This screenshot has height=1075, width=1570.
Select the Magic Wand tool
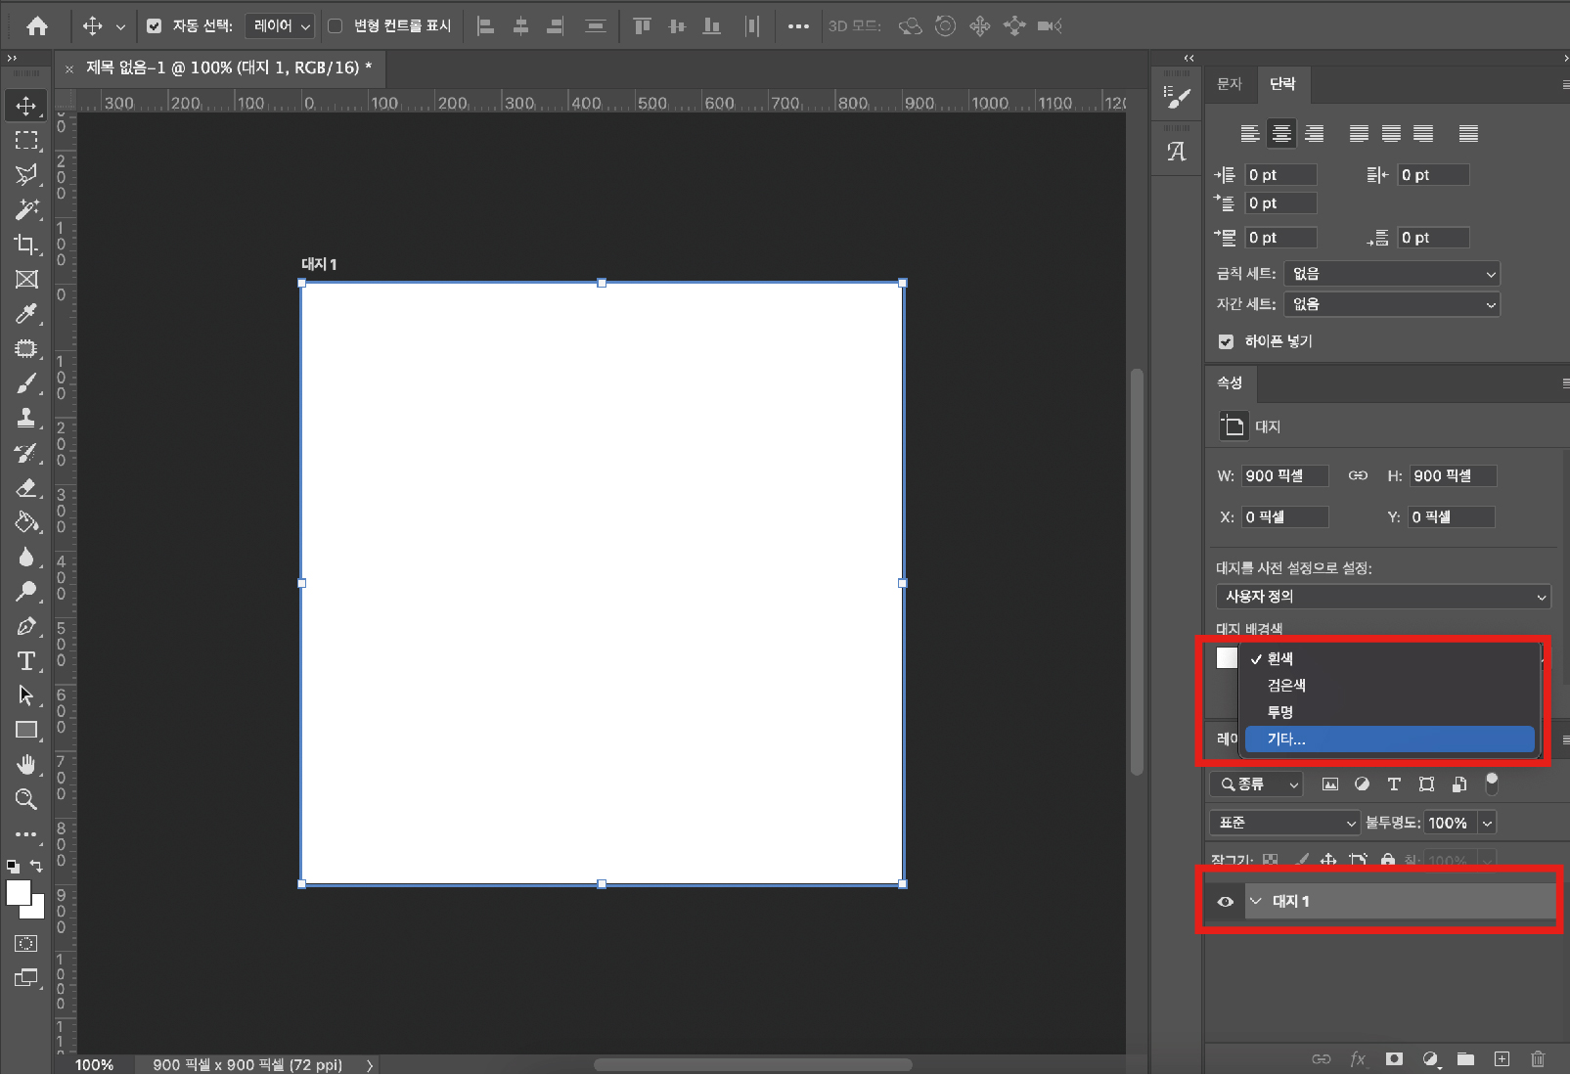tap(26, 209)
